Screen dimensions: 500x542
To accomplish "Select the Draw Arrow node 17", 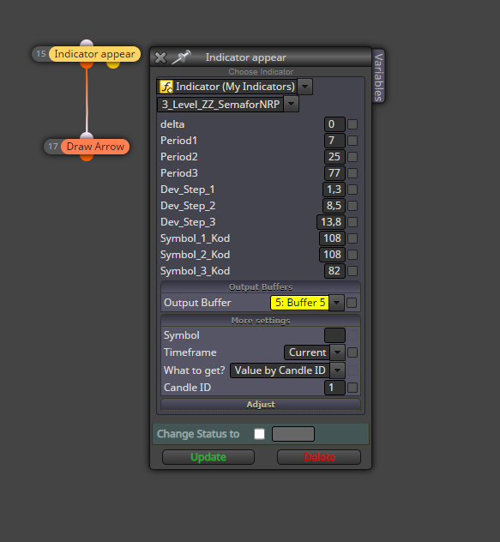I will [x=87, y=147].
